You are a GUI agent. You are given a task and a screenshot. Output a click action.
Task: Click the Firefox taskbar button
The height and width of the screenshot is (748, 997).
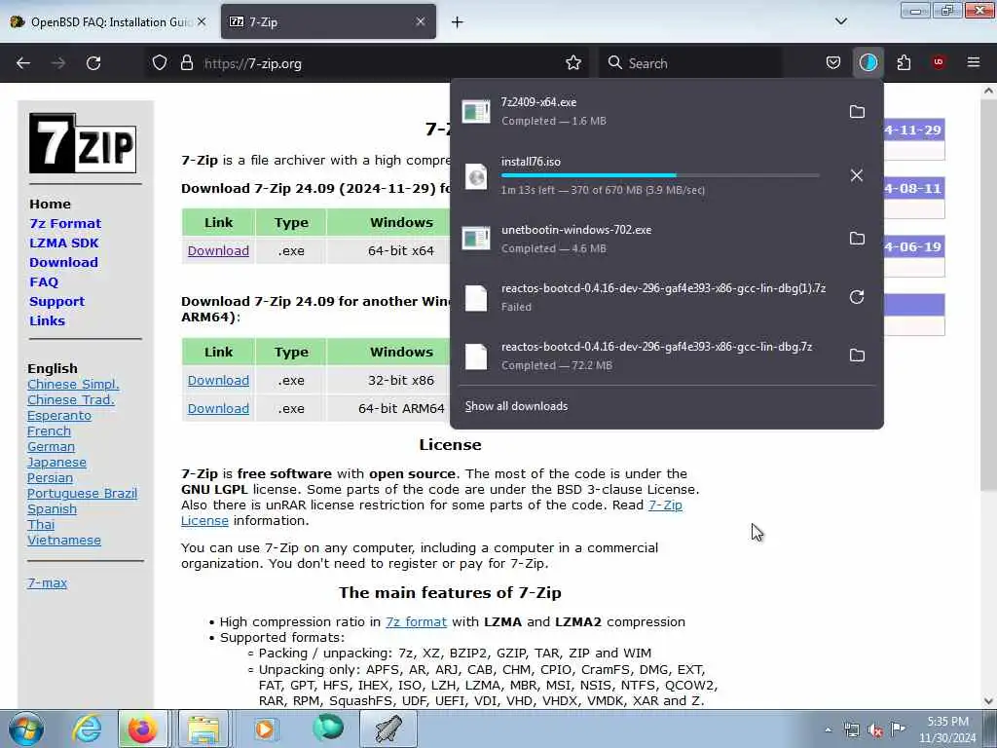[x=142, y=729]
